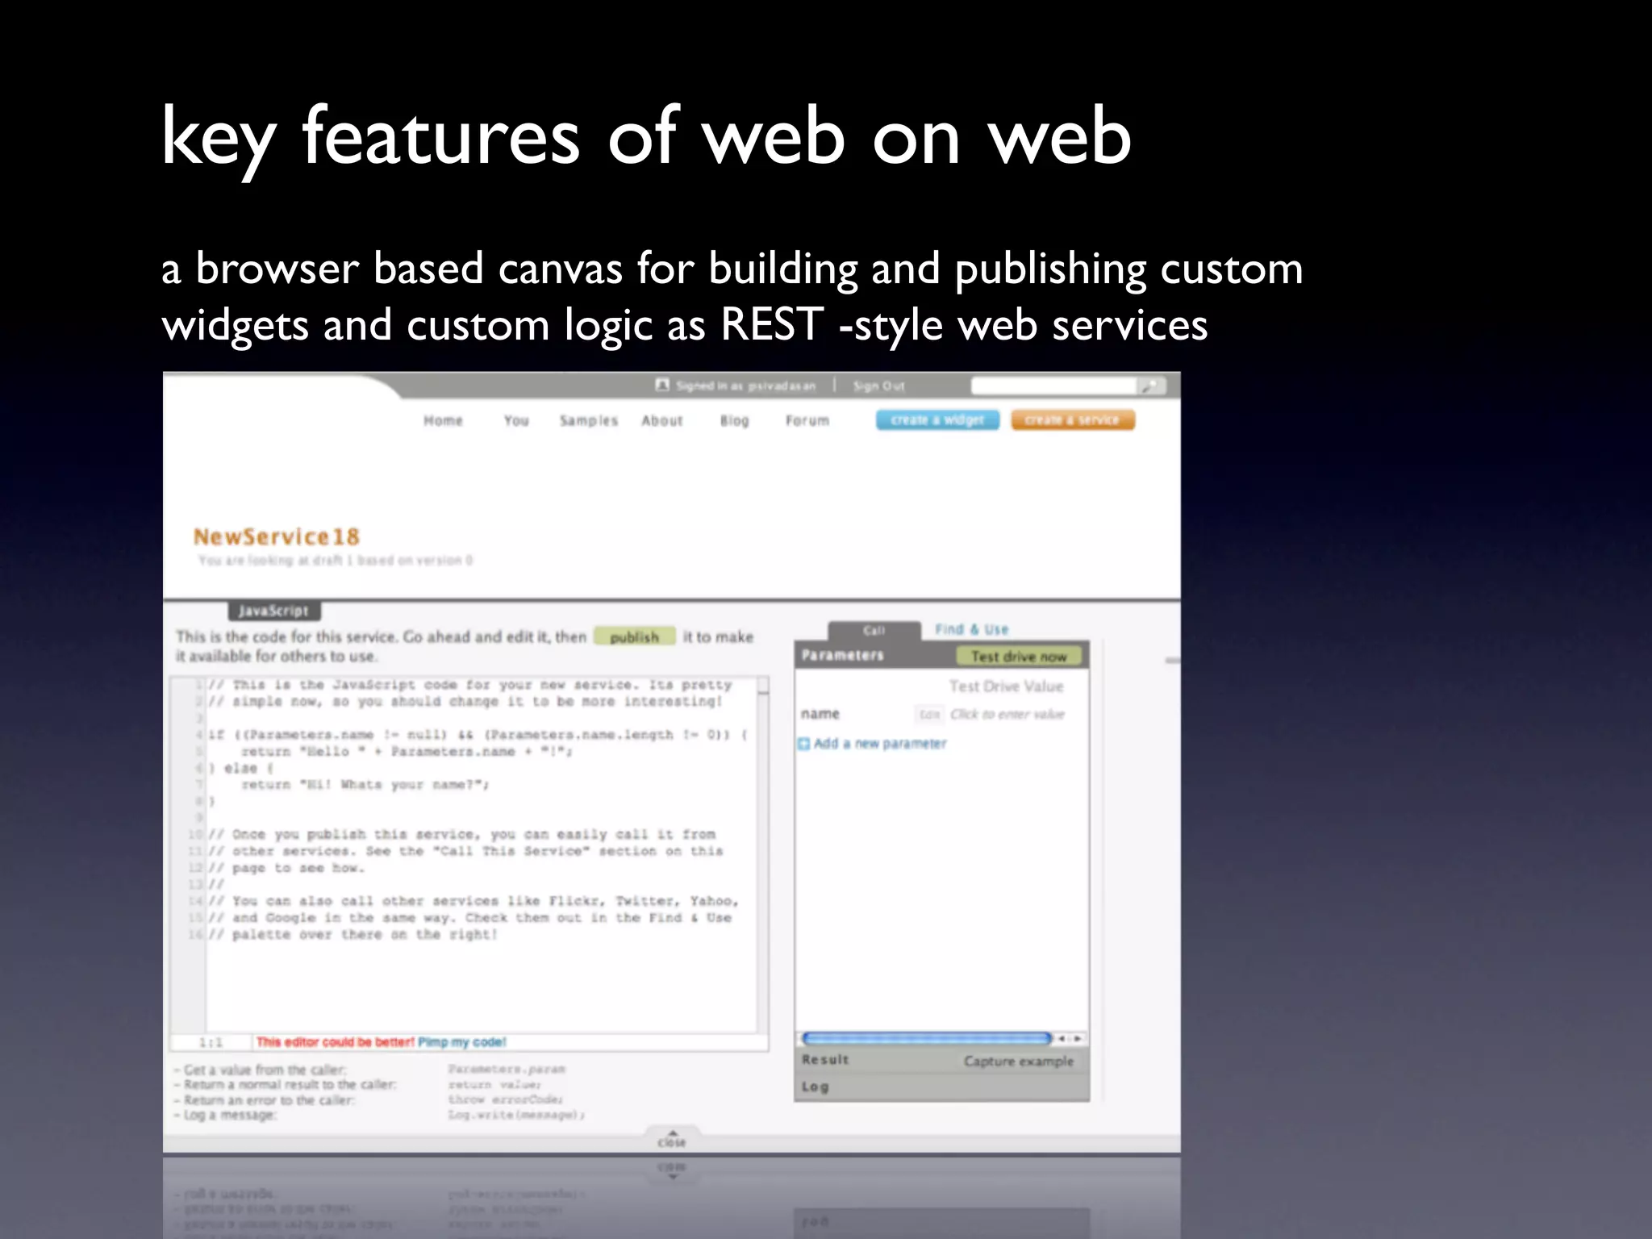This screenshot has height=1239, width=1652.
Task: Collapse the panel with the close arrow
Action: pyautogui.click(x=672, y=1139)
